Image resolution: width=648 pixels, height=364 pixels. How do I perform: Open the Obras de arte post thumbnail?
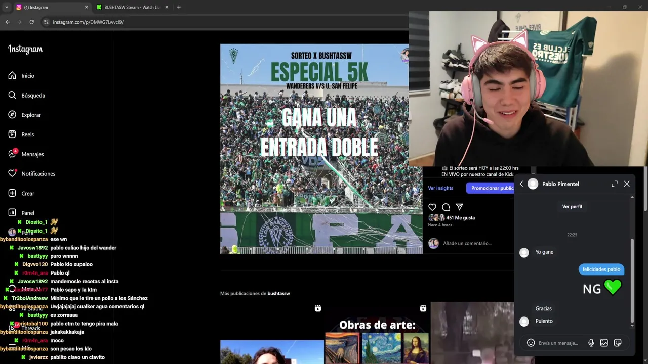[377, 334]
